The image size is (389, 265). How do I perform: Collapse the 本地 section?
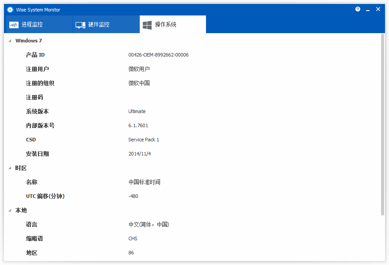click(x=10, y=210)
